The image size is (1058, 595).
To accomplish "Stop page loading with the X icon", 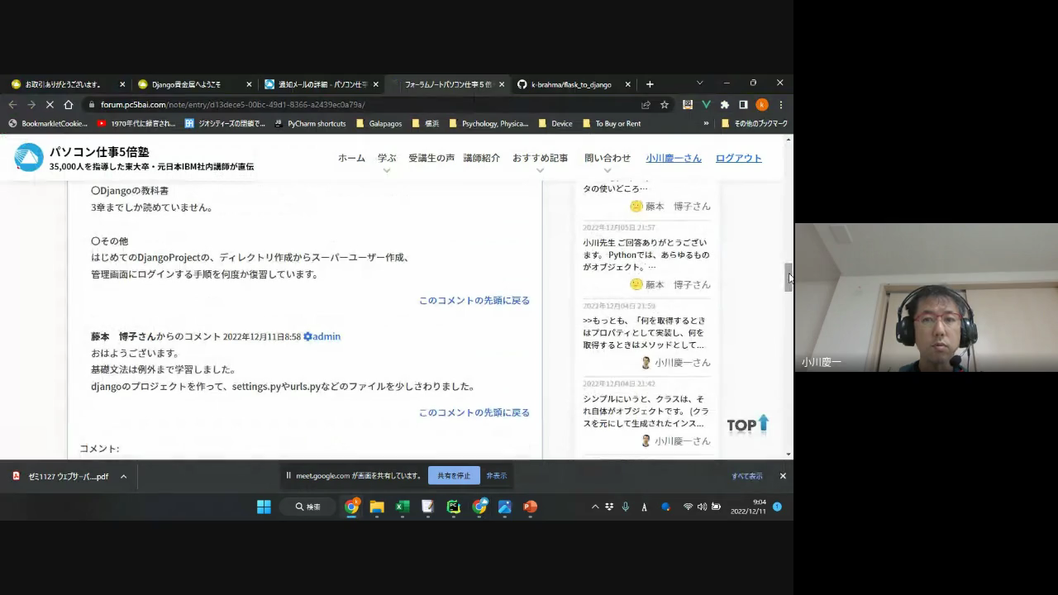I will click(x=50, y=105).
